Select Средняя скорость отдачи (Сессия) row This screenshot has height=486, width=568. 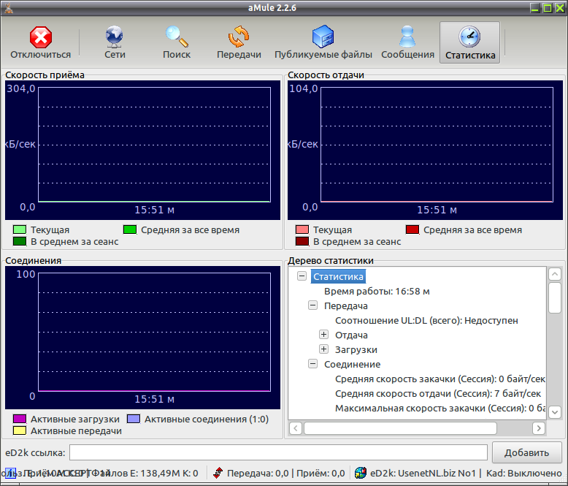click(438, 393)
